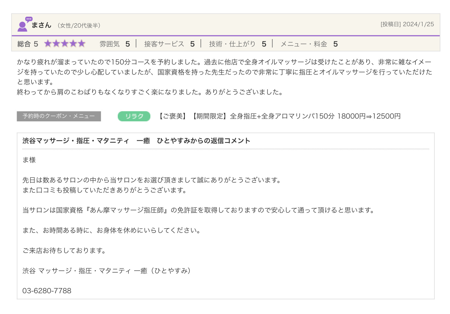
Task: Click the ご来店お待ちしております line
Action: tap(64, 250)
